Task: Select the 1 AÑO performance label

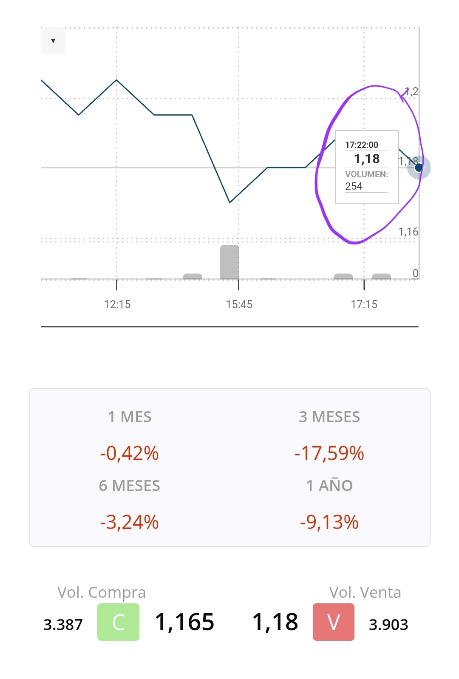Action: [329, 486]
